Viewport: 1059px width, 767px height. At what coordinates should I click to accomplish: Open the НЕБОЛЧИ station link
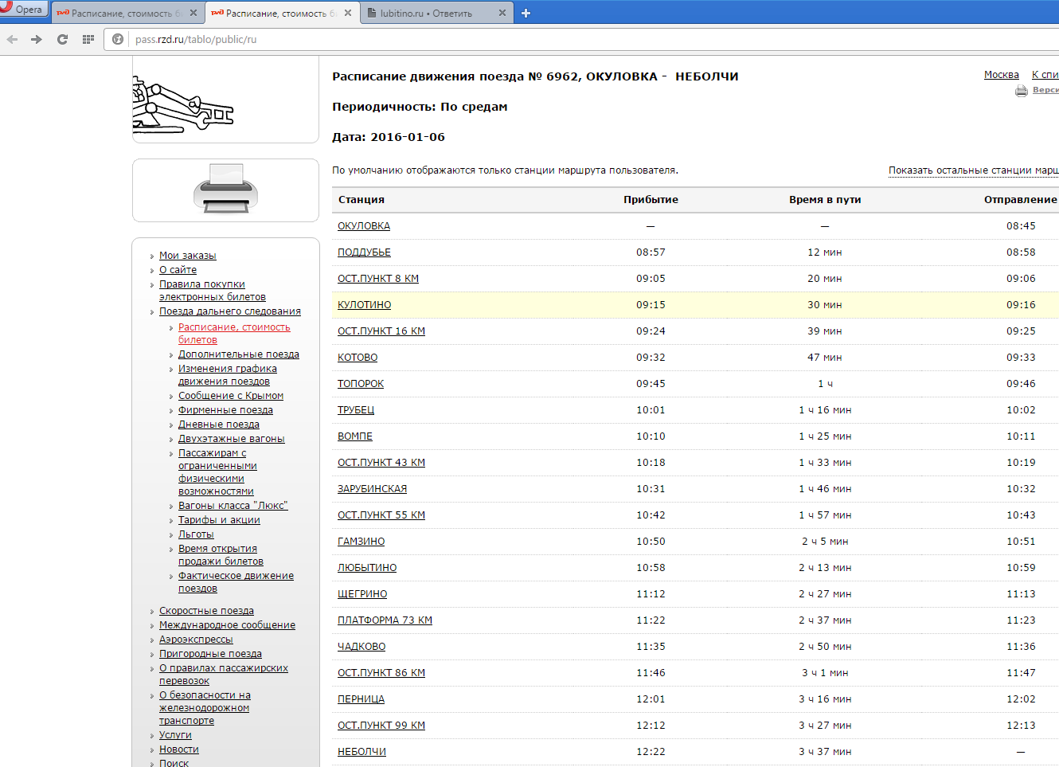[x=361, y=752]
